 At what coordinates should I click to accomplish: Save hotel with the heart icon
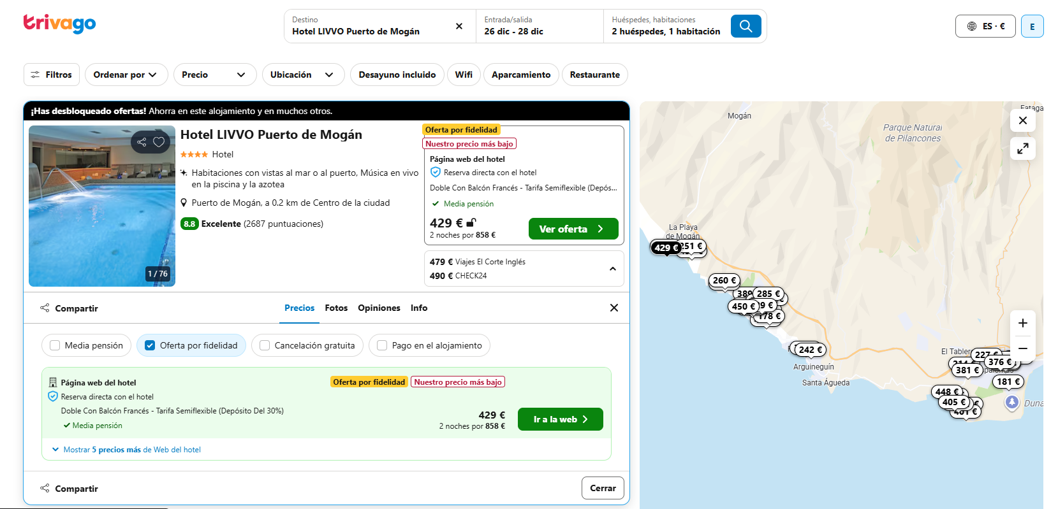159,142
